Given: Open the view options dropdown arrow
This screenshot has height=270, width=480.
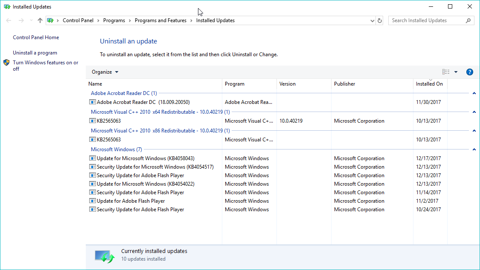Looking at the screenshot, I should (456, 72).
